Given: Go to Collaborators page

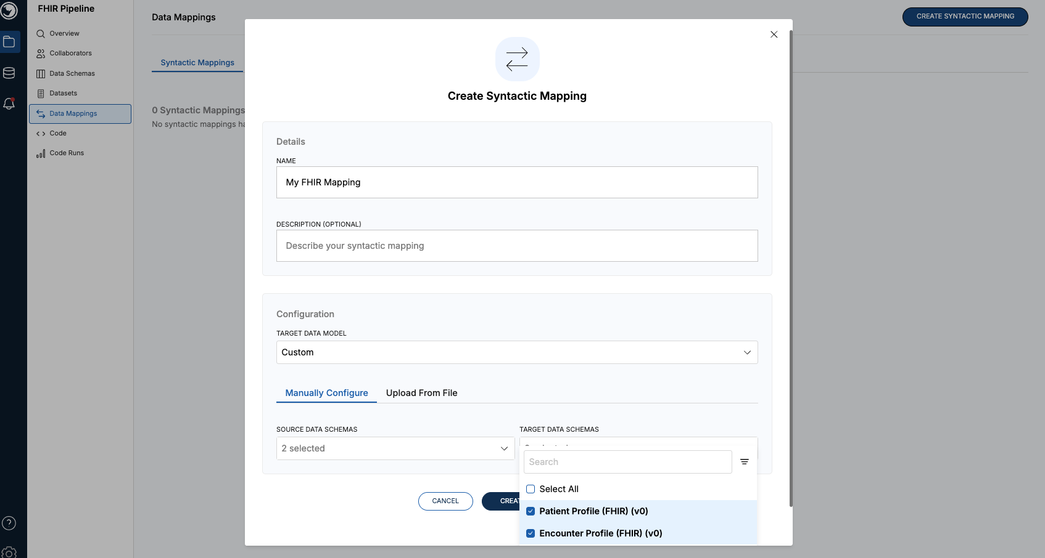Looking at the screenshot, I should [x=71, y=54].
